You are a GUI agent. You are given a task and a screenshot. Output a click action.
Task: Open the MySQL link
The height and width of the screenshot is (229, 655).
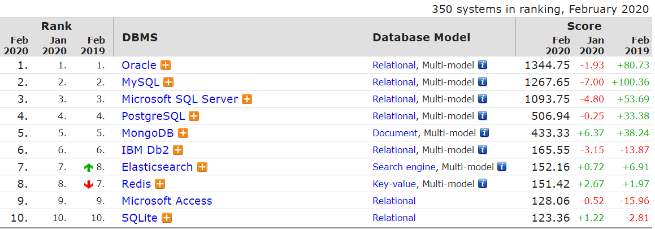click(140, 83)
